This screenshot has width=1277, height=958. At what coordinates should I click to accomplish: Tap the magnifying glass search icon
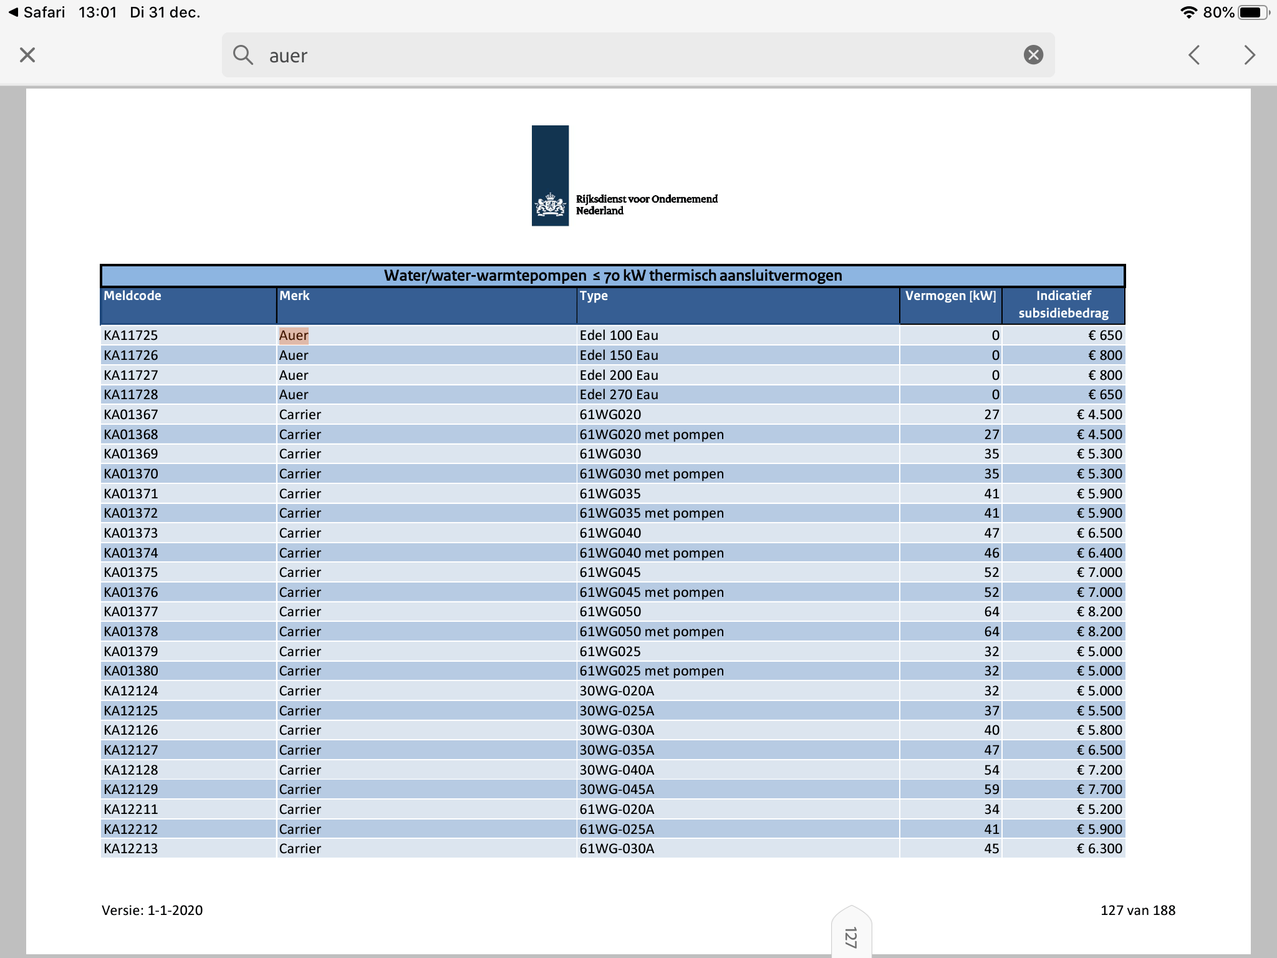pos(243,55)
